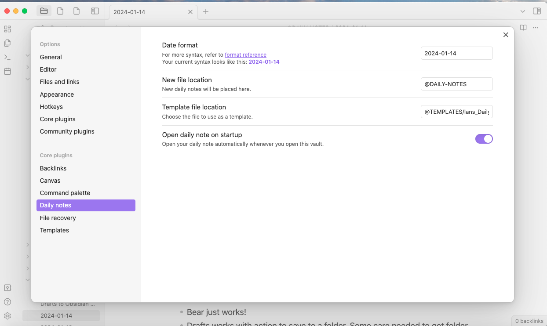547x326 pixels.
Task: Close the 2024-01-14 tab
Action: pyautogui.click(x=190, y=12)
